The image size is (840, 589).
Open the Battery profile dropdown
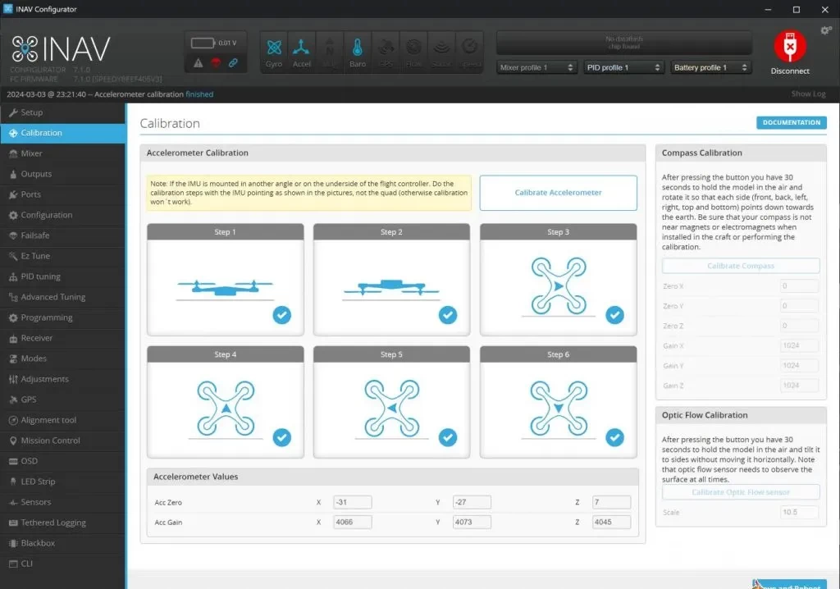pyautogui.click(x=711, y=67)
